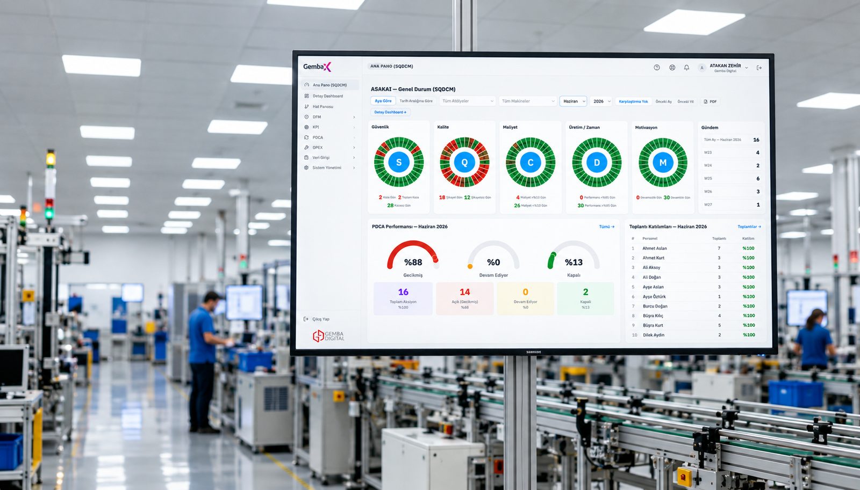
Task: Open the Haziran month dropdown
Action: pyautogui.click(x=574, y=101)
